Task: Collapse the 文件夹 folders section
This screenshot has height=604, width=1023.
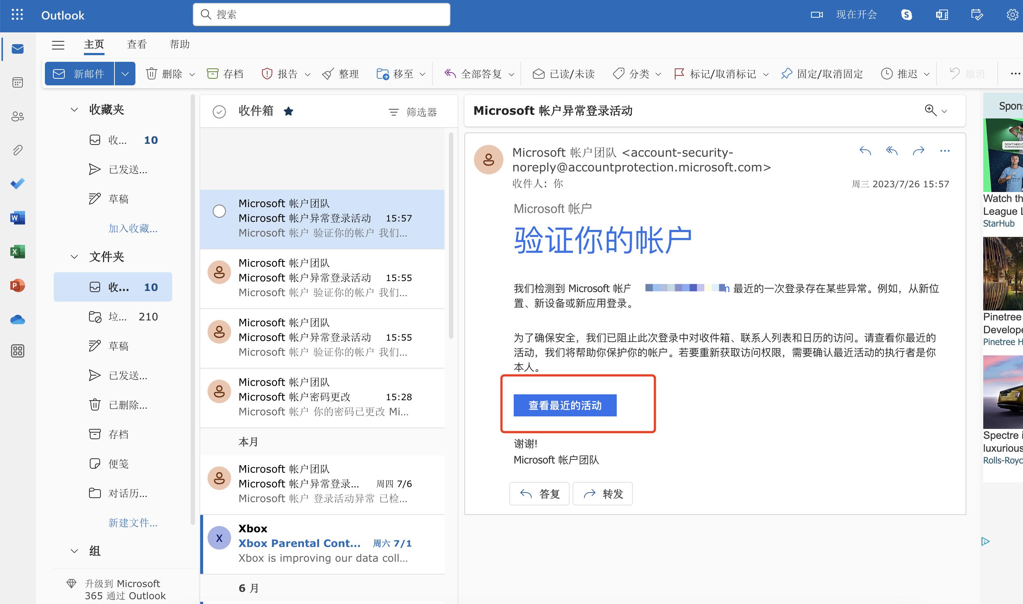Action: [74, 257]
